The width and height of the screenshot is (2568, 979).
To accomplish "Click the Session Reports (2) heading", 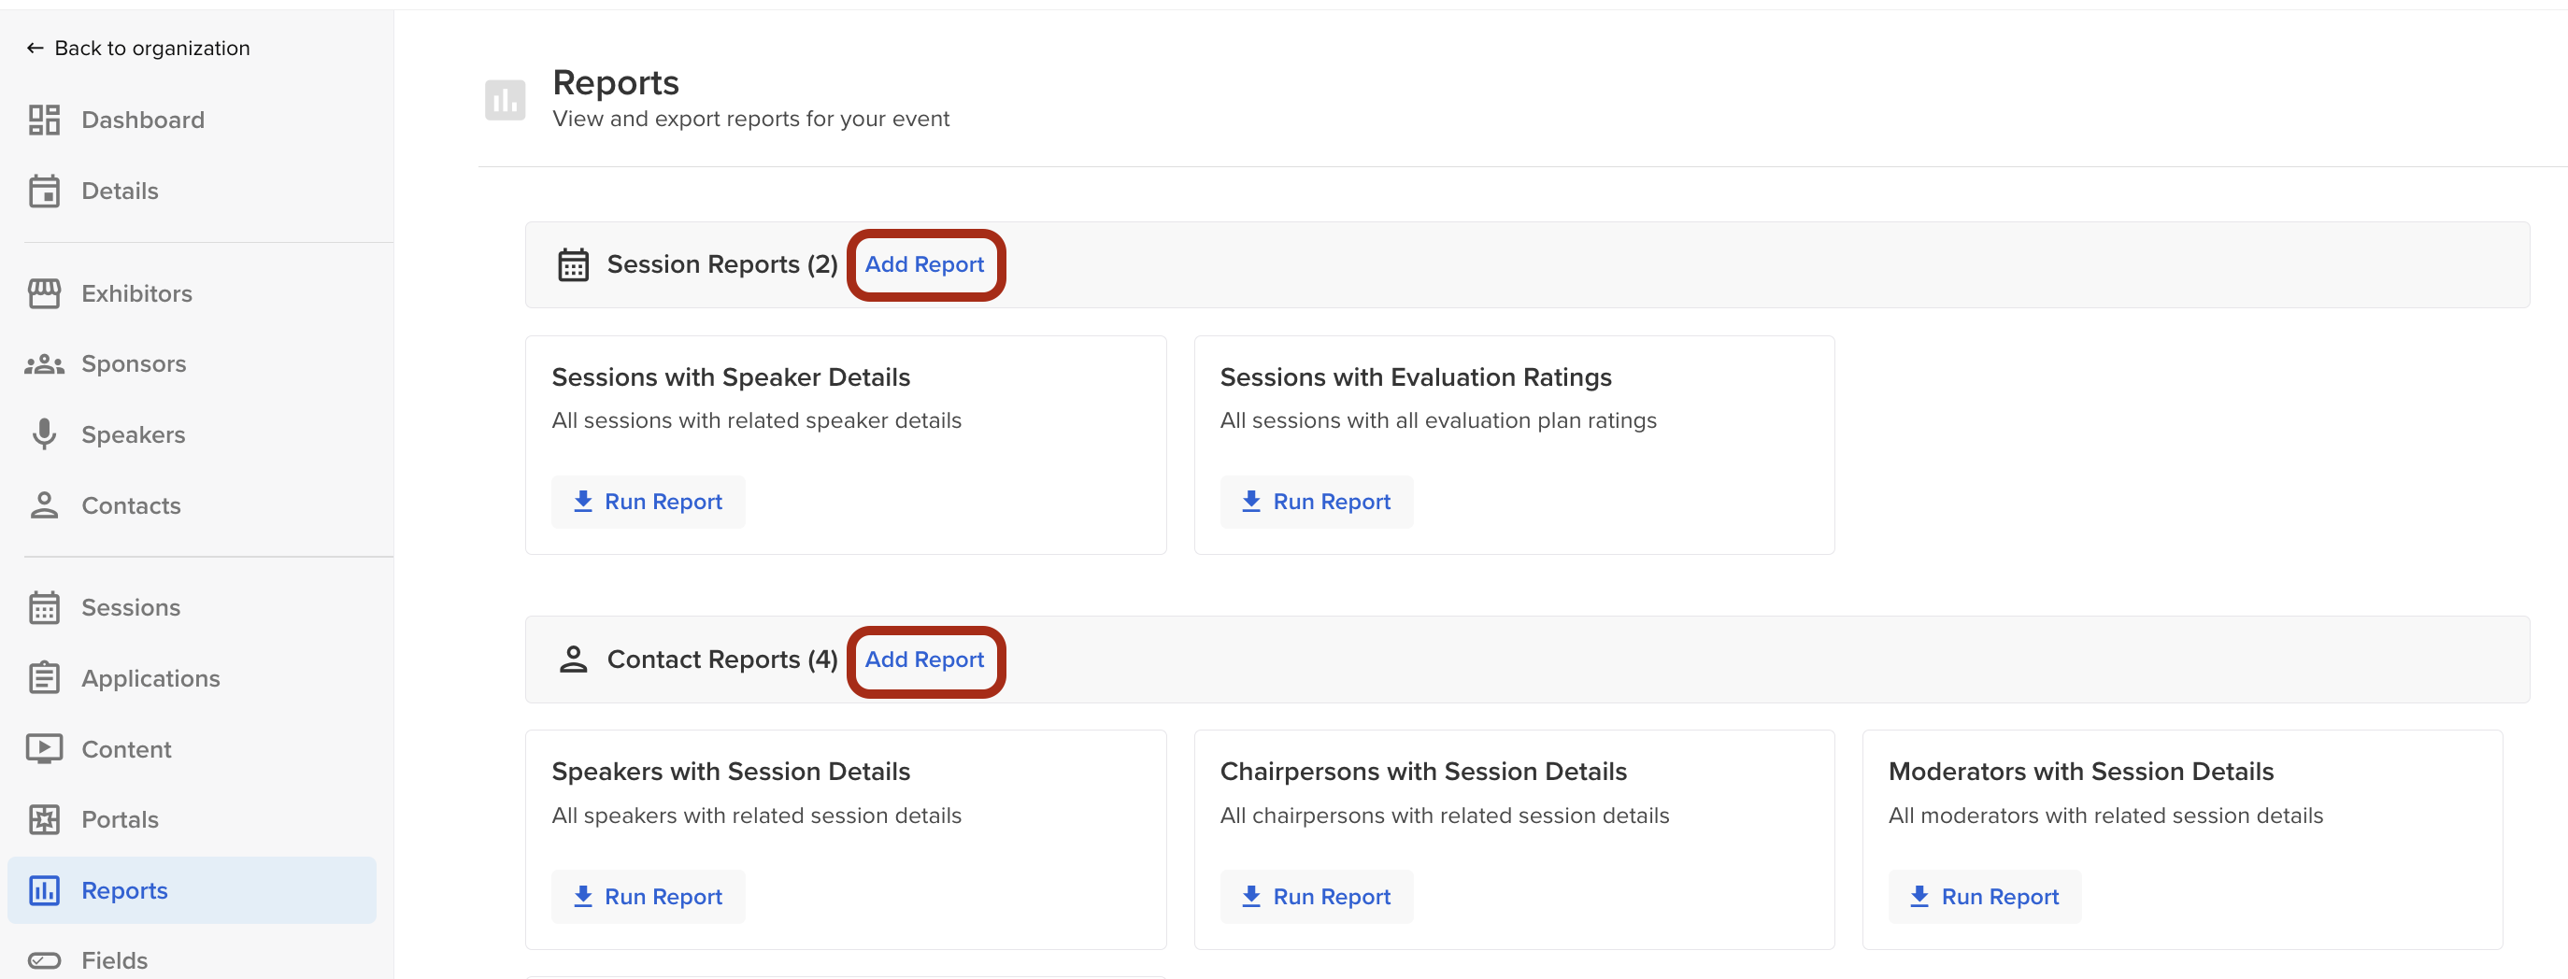I will coord(721,264).
